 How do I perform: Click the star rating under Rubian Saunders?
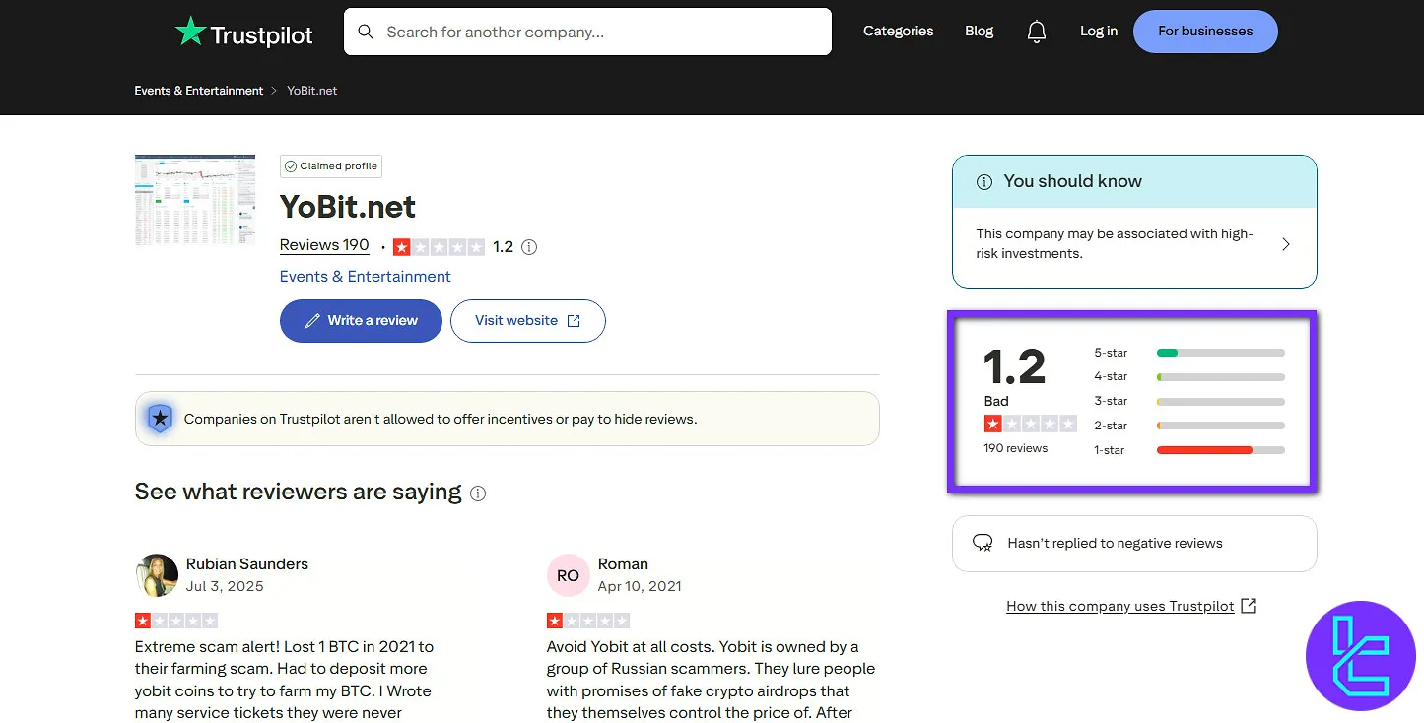coord(176,621)
